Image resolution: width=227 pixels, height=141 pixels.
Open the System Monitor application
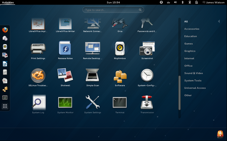pos(65,104)
